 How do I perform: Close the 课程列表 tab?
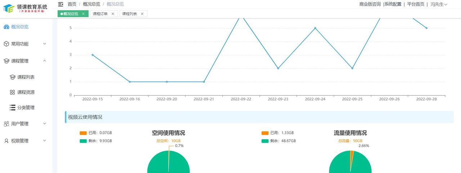142,14
